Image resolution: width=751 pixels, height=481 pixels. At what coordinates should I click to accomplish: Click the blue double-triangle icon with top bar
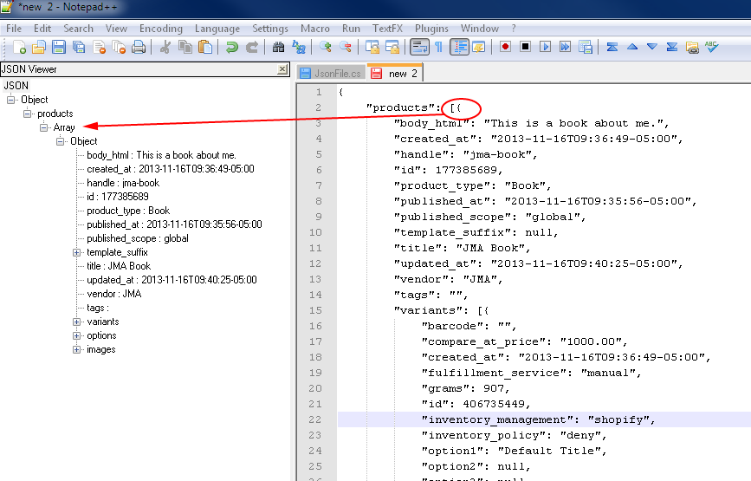[x=612, y=47]
